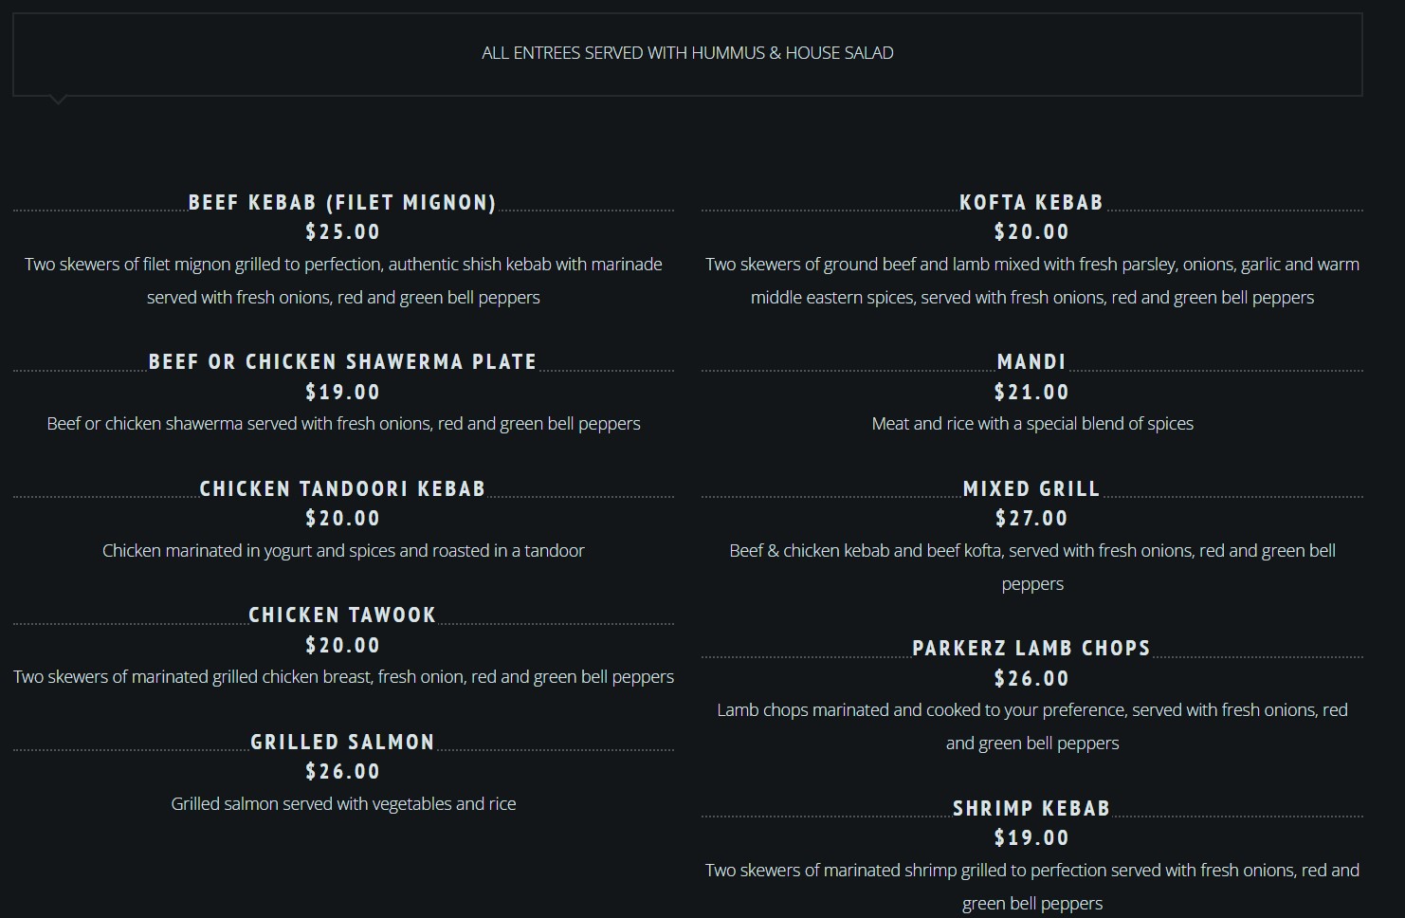Screen dimensions: 1405x918
Task: Select the Kofta Kebab menu heading
Action: click(x=1031, y=203)
